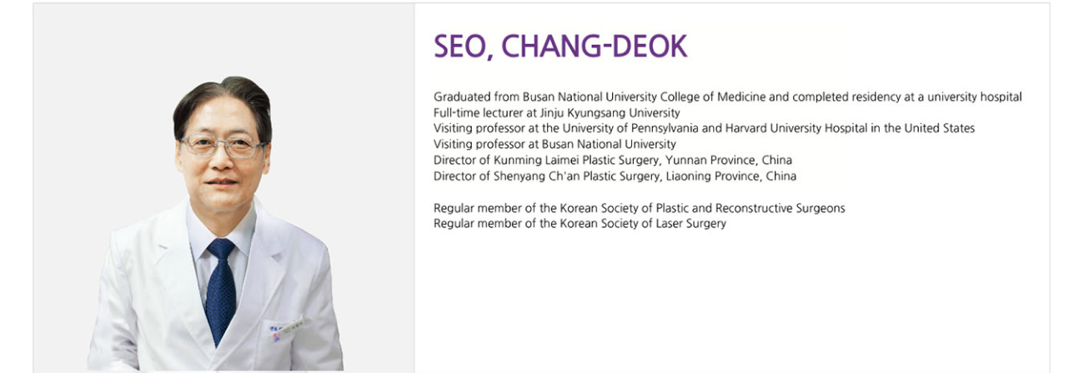Click the words "in the United States"

pos(921,128)
